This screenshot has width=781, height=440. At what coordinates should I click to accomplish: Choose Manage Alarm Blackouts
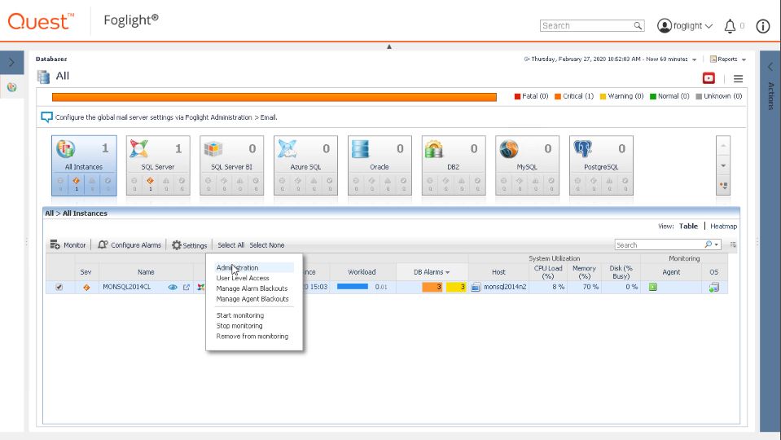click(x=252, y=288)
